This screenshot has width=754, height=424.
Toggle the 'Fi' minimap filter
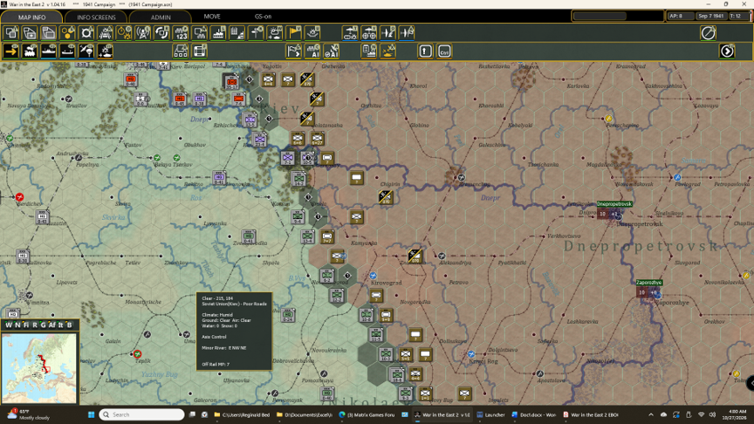(26, 325)
